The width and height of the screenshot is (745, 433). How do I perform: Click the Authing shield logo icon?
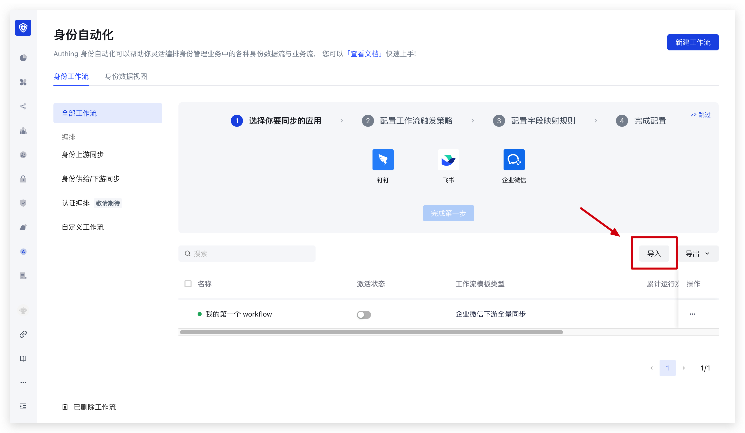pyautogui.click(x=23, y=28)
